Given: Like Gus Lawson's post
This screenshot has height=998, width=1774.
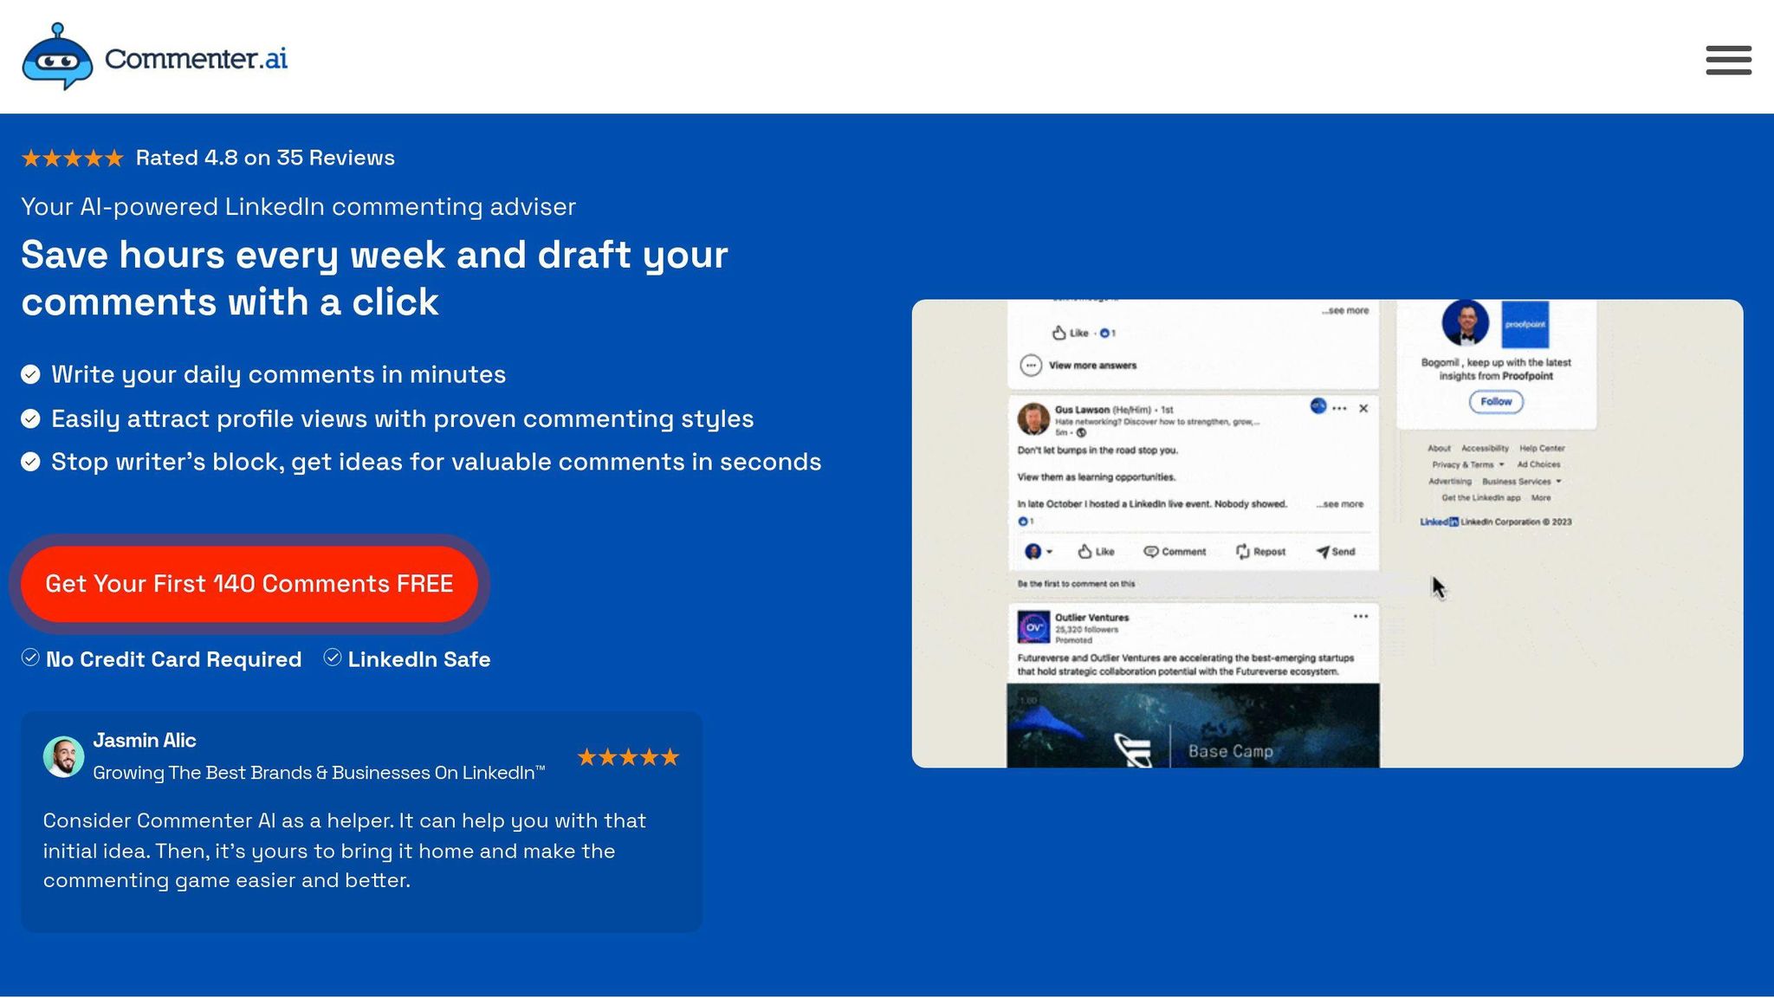Looking at the screenshot, I should coord(1096,552).
